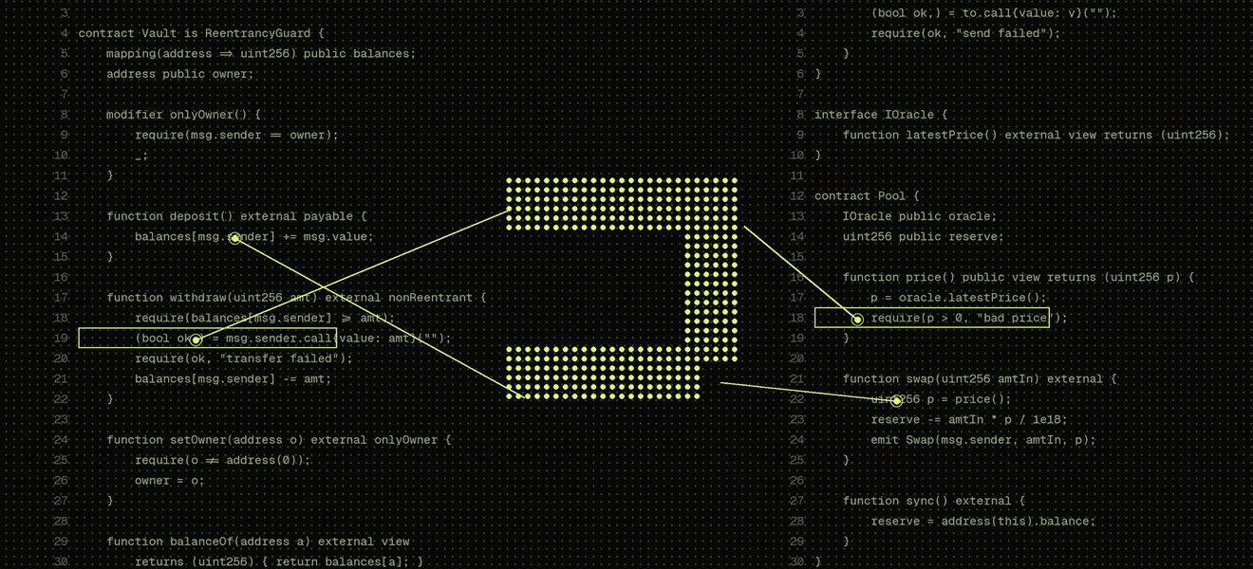Click the 'reserve = address(this).balance;' line
Screen dimensions: 1253x569
tap(983, 522)
